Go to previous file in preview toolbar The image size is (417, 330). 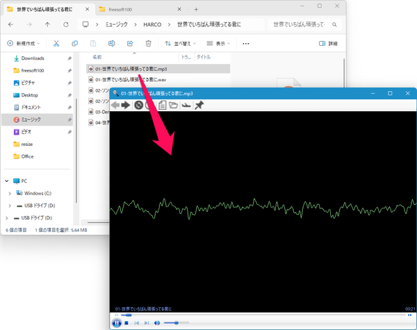(115, 106)
